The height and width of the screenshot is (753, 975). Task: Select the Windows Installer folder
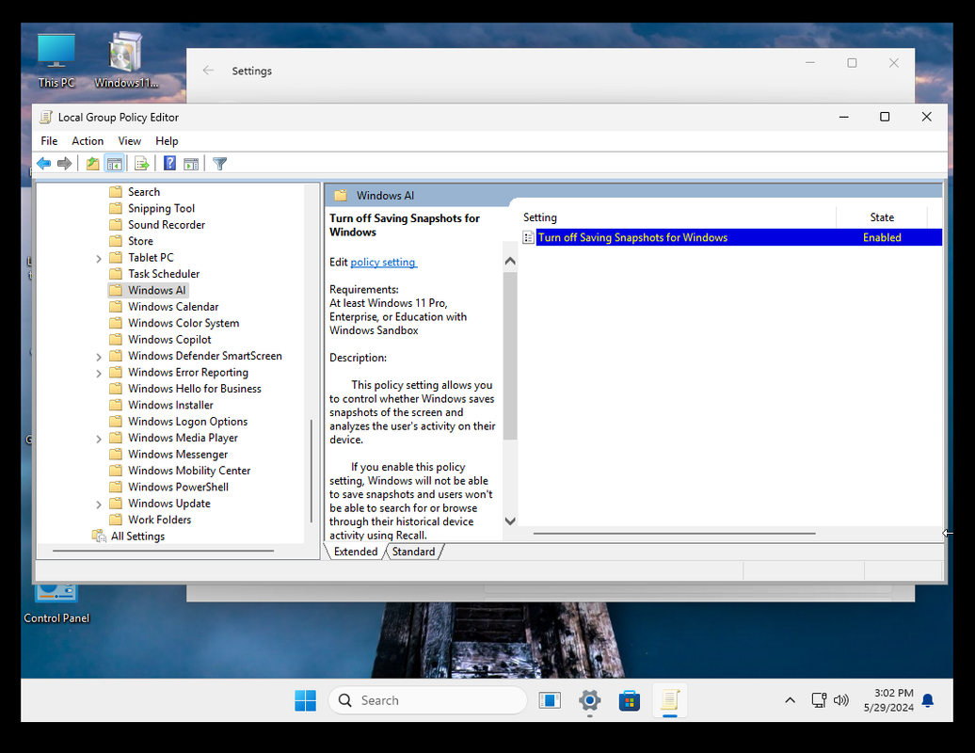click(x=161, y=405)
